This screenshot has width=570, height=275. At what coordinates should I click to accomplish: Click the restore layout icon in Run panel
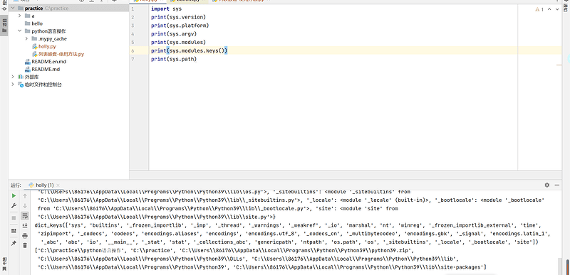[x=14, y=231]
